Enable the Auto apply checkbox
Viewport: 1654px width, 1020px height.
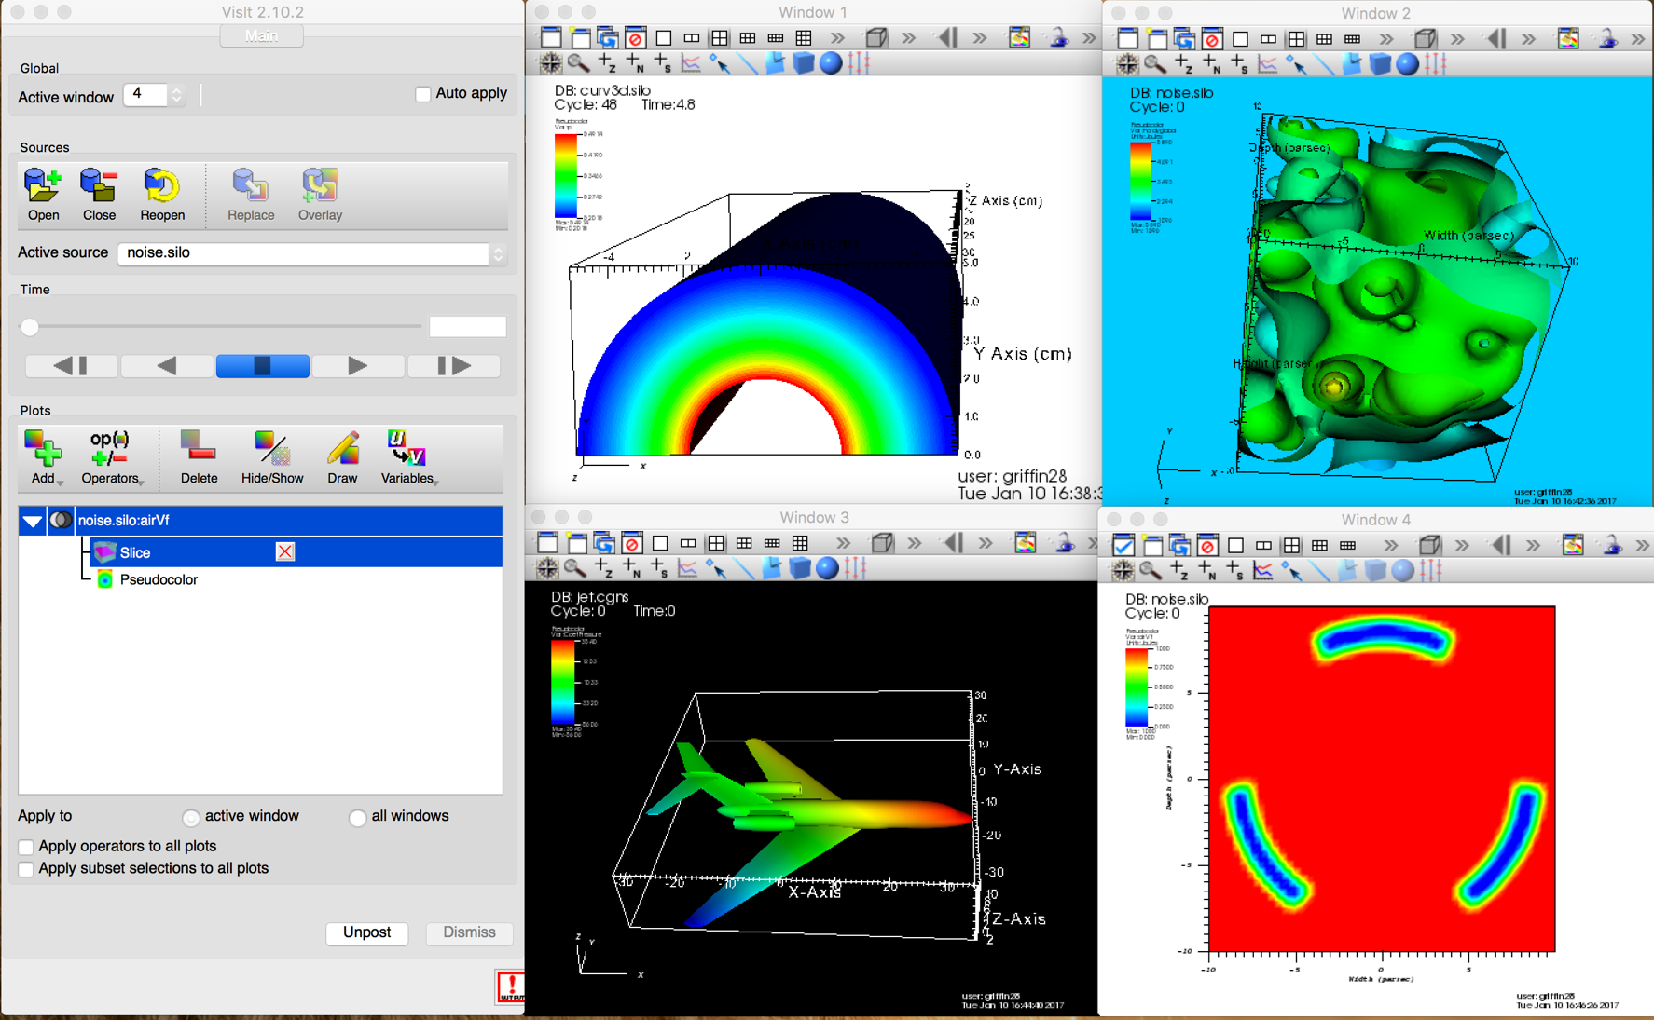pyautogui.click(x=423, y=94)
